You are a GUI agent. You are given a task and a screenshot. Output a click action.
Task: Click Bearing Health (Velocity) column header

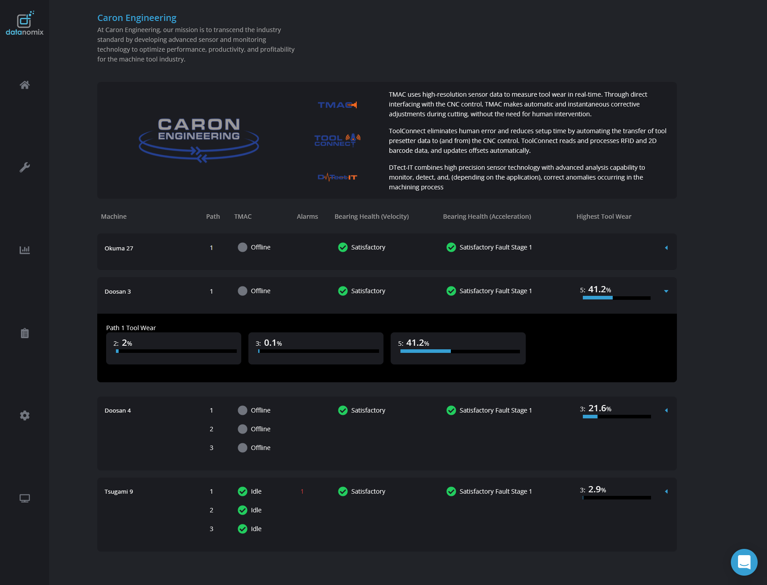371,217
